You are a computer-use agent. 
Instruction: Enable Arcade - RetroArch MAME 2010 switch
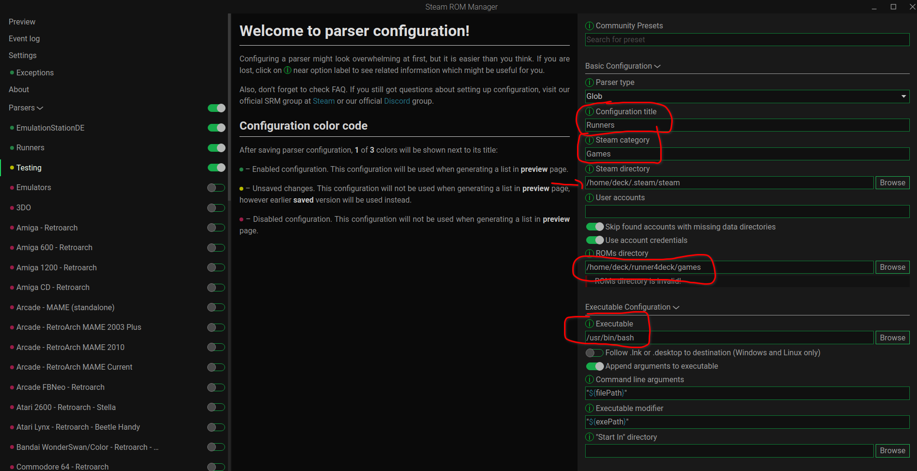tap(216, 347)
